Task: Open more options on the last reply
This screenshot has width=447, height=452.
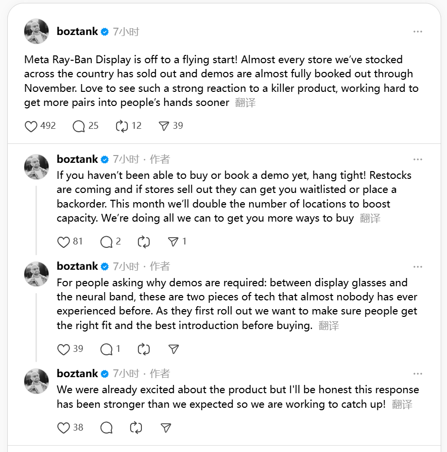Action: (x=418, y=374)
